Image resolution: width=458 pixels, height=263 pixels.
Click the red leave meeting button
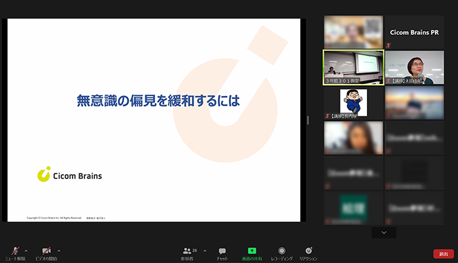443,254
